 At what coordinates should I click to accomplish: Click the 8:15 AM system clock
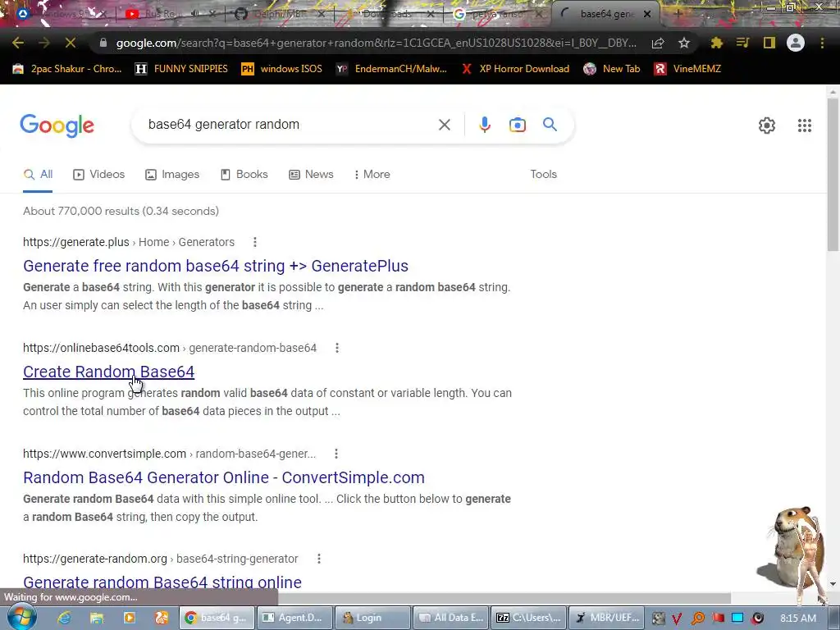point(798,618)
